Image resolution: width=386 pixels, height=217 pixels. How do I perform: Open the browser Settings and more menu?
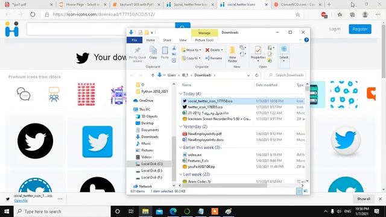(x=378, y=14)
